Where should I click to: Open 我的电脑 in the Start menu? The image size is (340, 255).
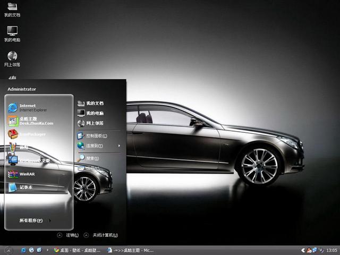click(x=94, y=113)
